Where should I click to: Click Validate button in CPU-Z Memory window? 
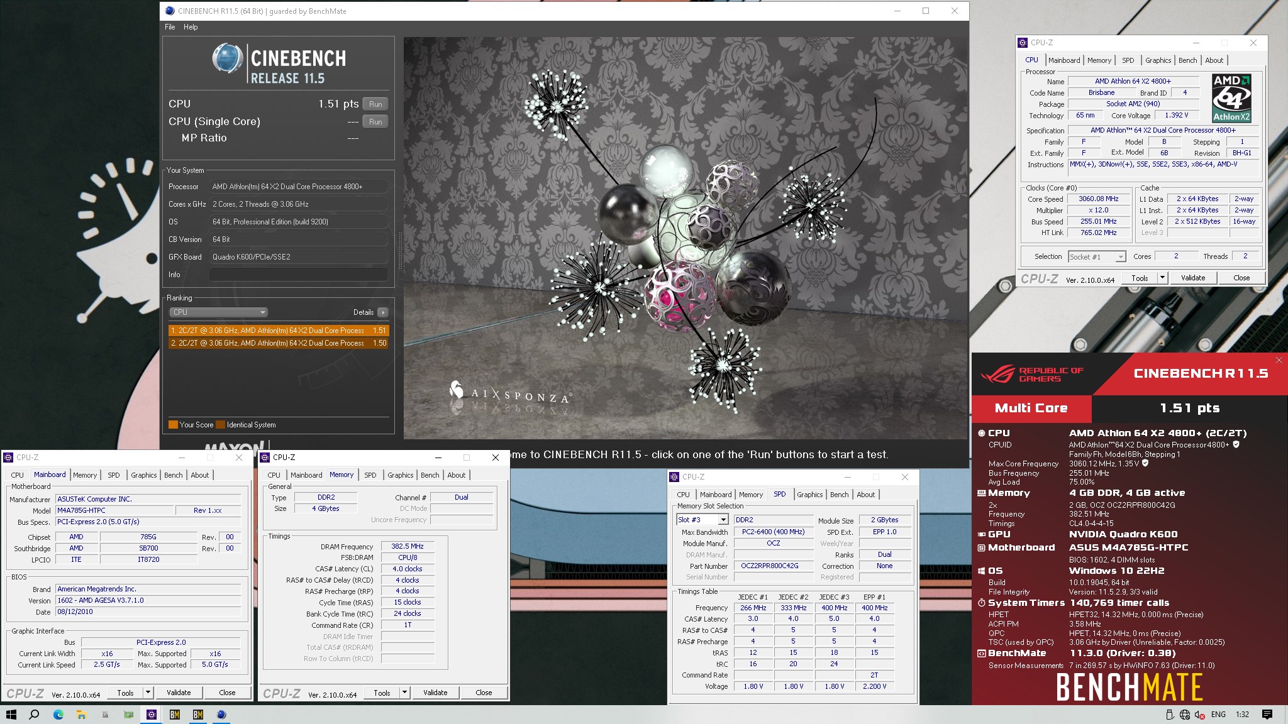pos(435,693)
